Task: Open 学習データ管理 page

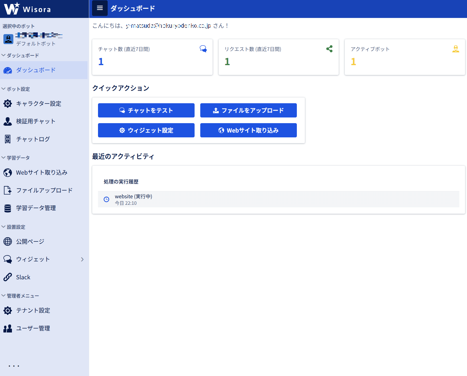Action: [44, 208]
